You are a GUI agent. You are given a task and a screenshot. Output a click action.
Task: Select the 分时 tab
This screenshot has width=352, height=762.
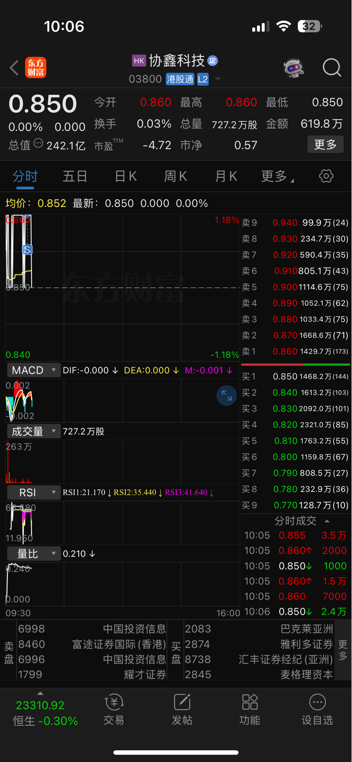pos(25,176)
